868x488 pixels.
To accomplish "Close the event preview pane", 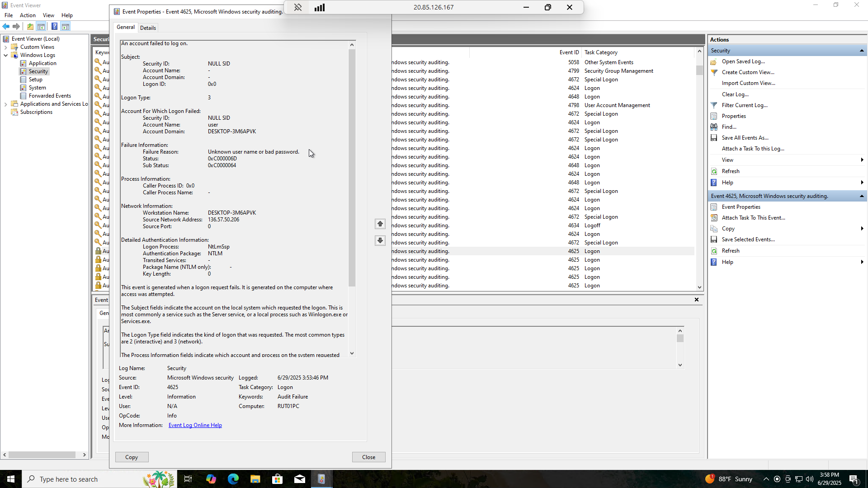I will pyautogui.click(x=697, y=300).
